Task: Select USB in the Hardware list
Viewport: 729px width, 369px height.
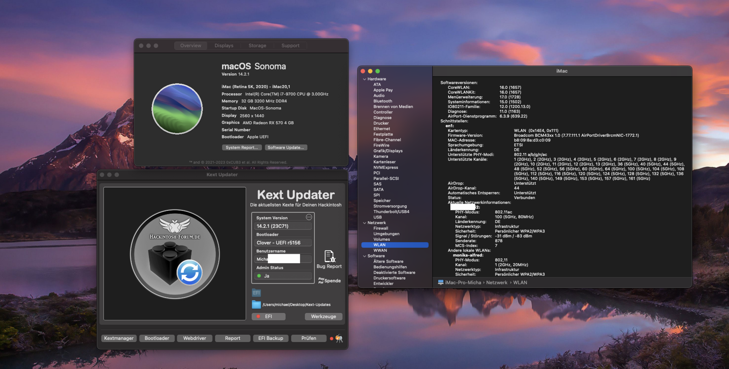Action: coord(377,217)
